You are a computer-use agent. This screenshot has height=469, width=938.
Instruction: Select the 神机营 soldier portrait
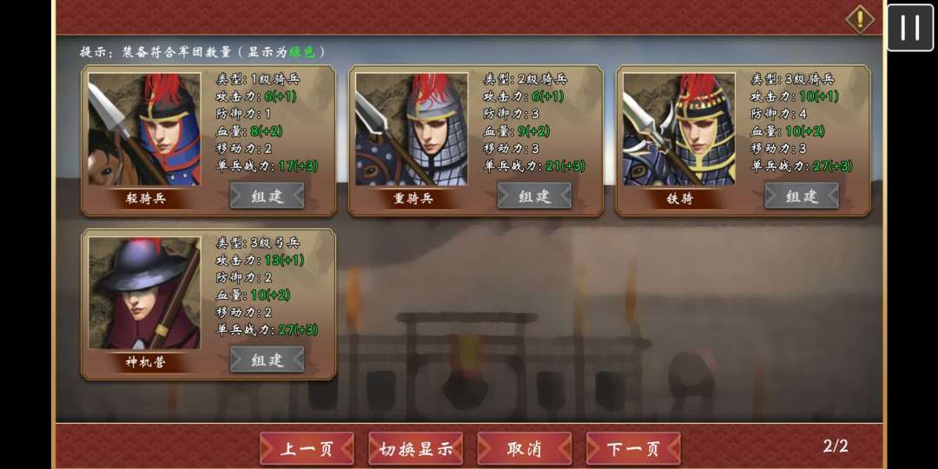[x=144, y=294]
